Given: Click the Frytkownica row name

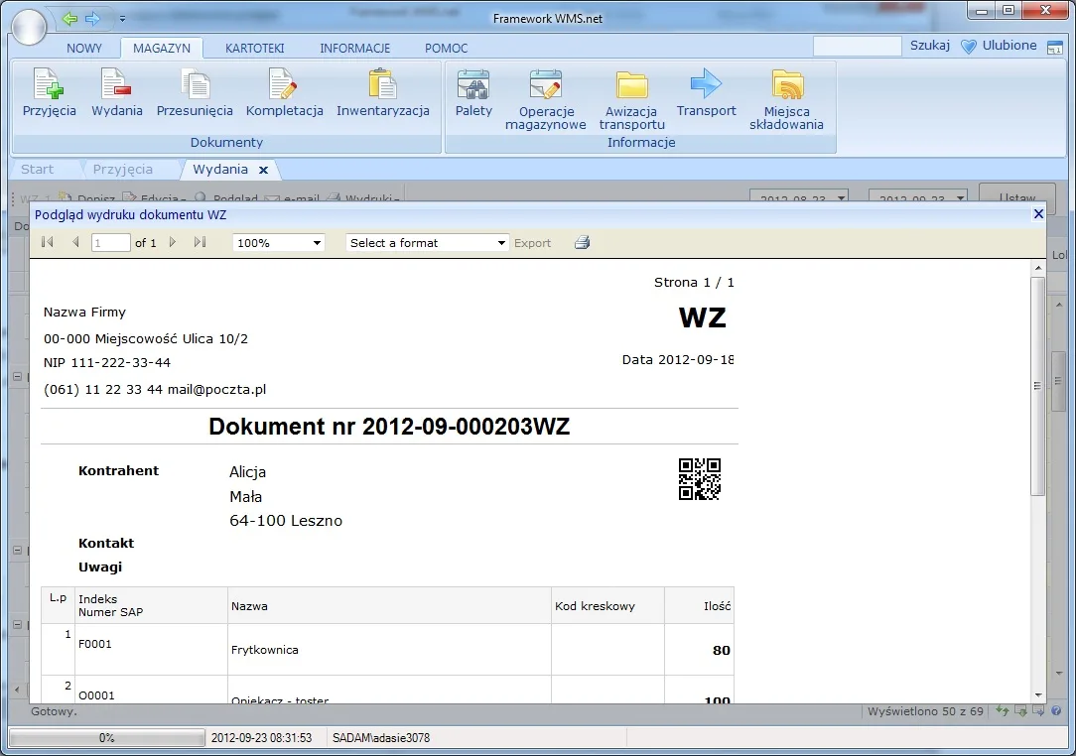Looking at the screenshot, I should click(265, 650).
